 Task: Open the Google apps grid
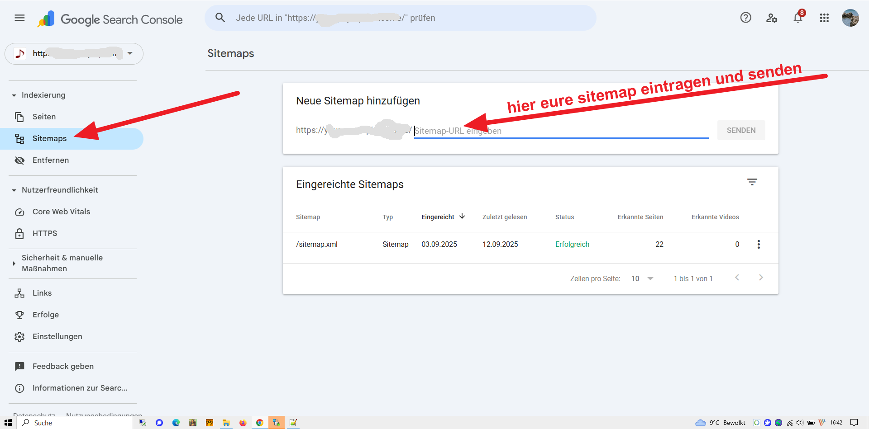tap(824, 18)
